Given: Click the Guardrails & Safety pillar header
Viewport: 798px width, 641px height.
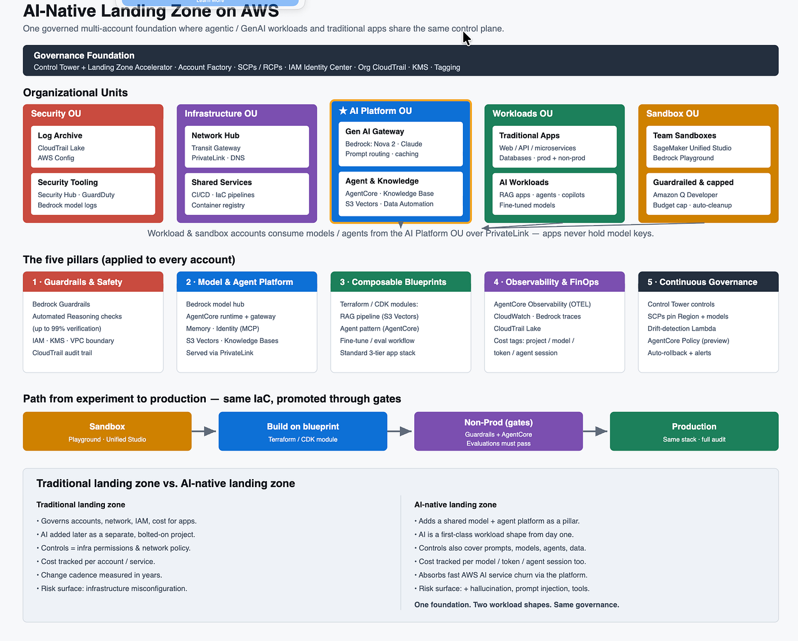Looking at the screenshot, I should click(x=93, y=282).
